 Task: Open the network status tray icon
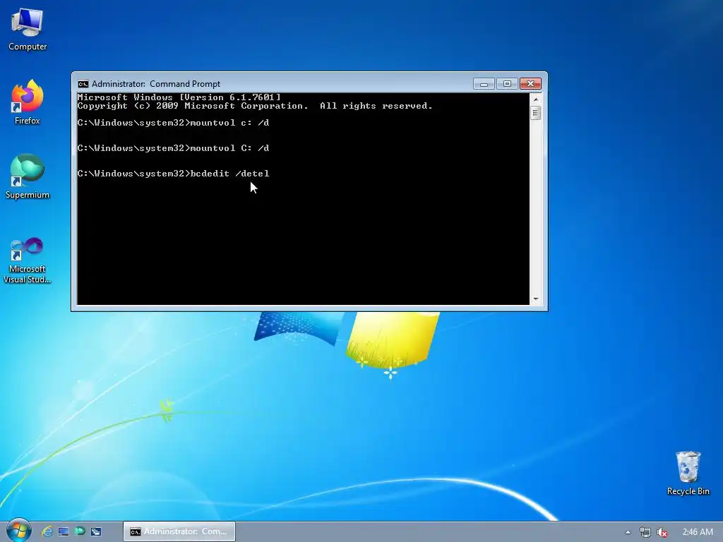(645, 532)
